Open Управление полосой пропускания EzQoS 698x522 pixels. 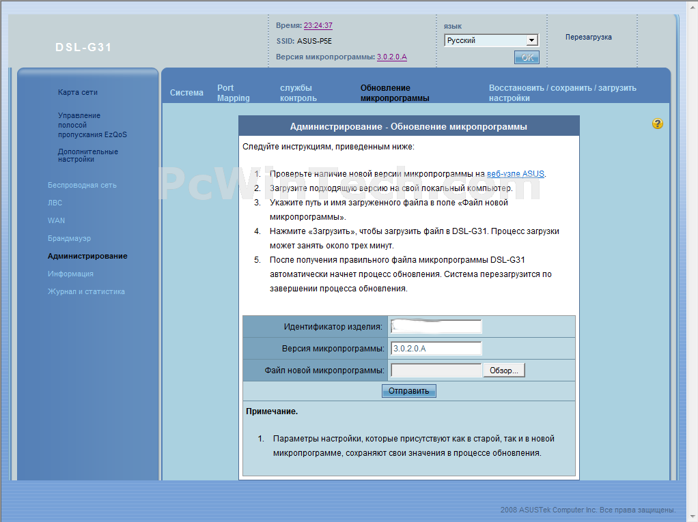(92, 125)
